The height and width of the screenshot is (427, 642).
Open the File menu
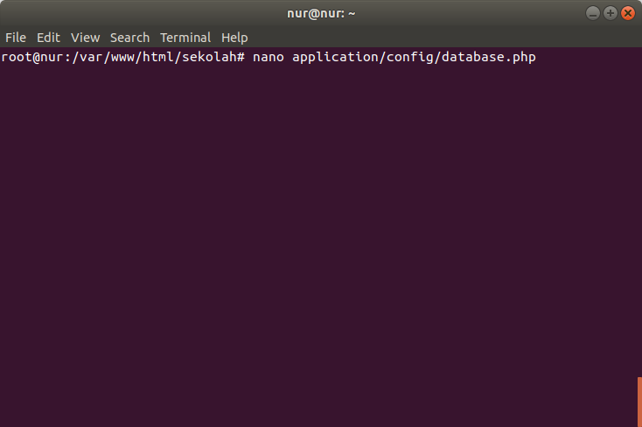[x=16, y=38]
